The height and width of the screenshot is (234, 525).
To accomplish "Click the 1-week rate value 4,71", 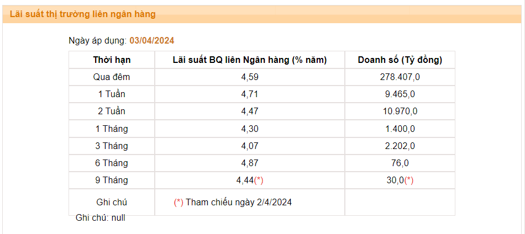I will click(250, 94).
